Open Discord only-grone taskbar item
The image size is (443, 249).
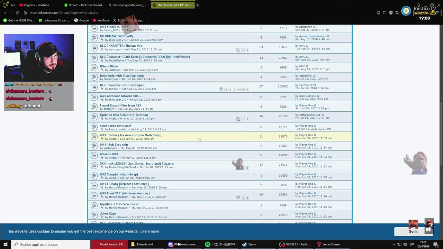point(183,245)
